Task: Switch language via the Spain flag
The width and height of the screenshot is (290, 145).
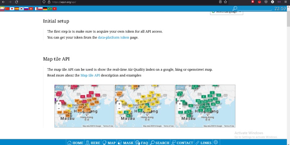Action: [17, 9]
